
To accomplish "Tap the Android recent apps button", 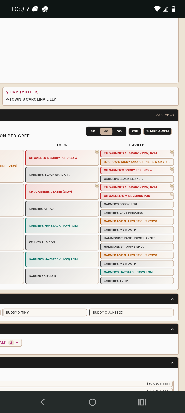I will pyautogui.click(x=142, y=402).
